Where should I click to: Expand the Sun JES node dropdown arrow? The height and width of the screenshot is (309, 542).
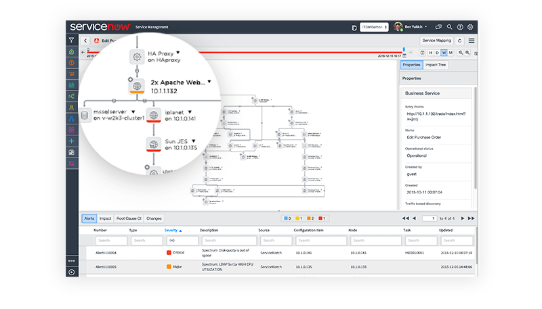coord(194,141)
